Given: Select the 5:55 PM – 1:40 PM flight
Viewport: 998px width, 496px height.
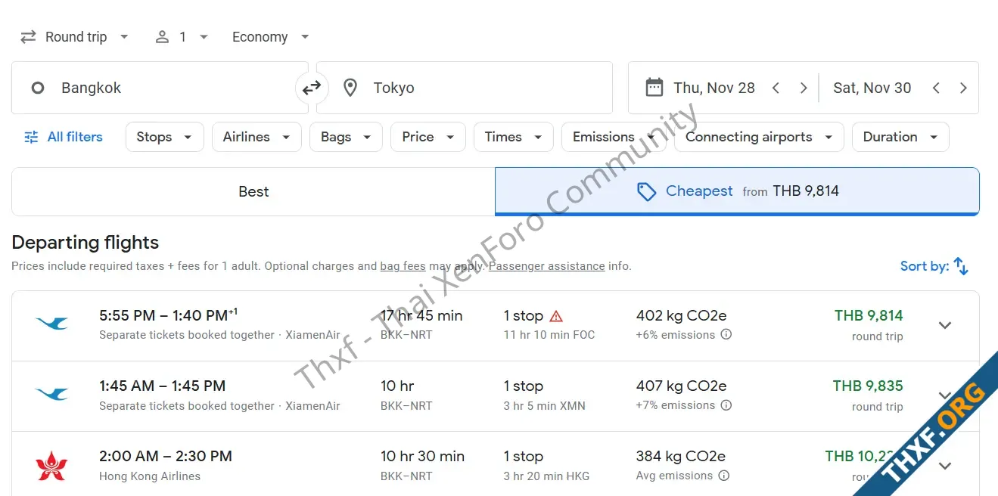Looking at the screenshot, I should click(x=496, y=326).
